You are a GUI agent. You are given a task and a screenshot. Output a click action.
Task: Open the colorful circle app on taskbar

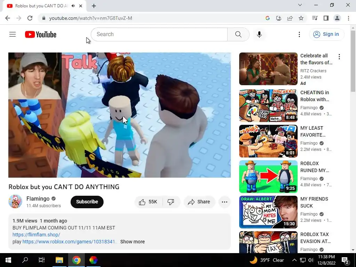coord(93,260)
